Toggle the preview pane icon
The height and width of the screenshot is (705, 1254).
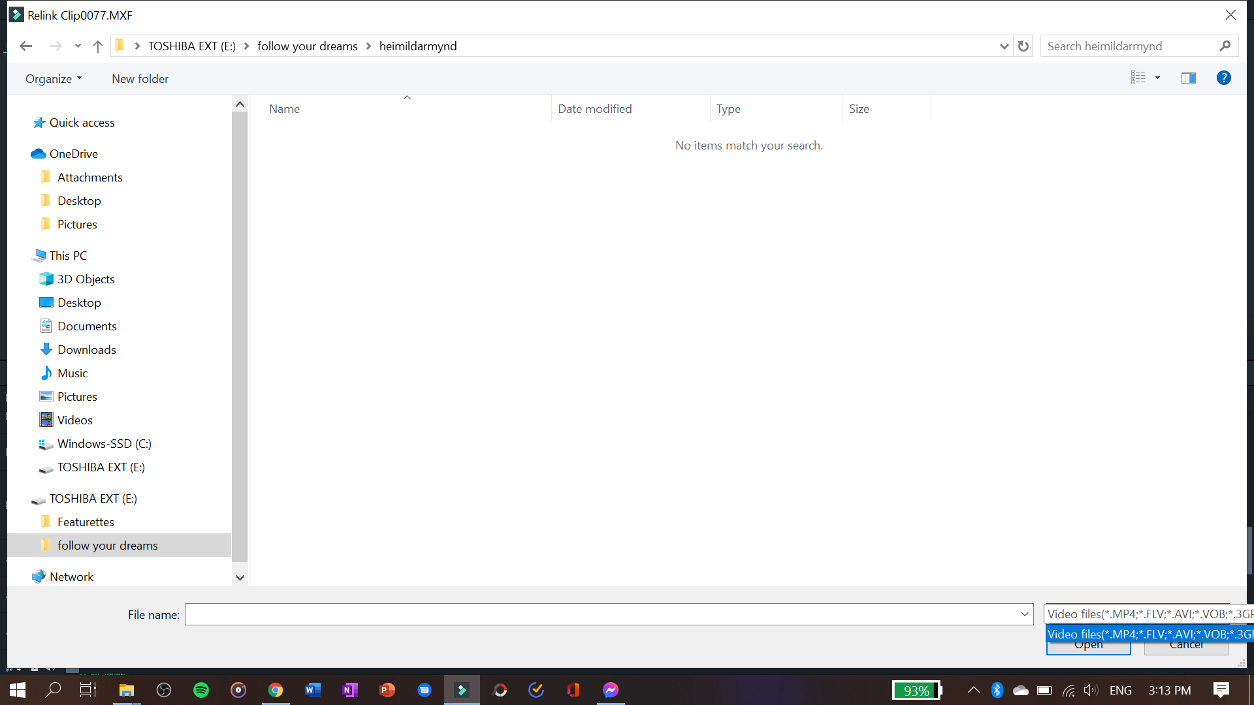[1188, 78]
